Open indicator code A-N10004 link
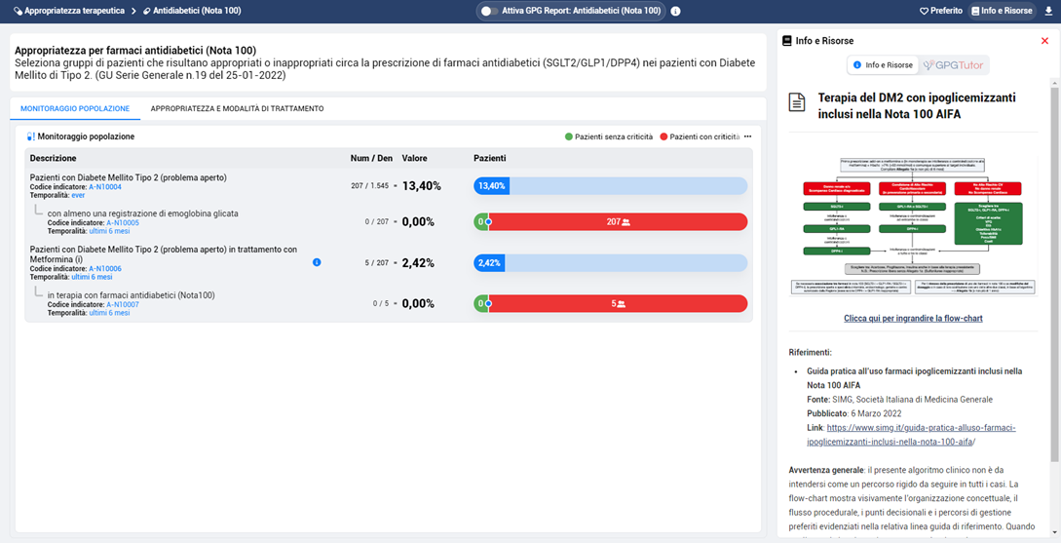 105,187
